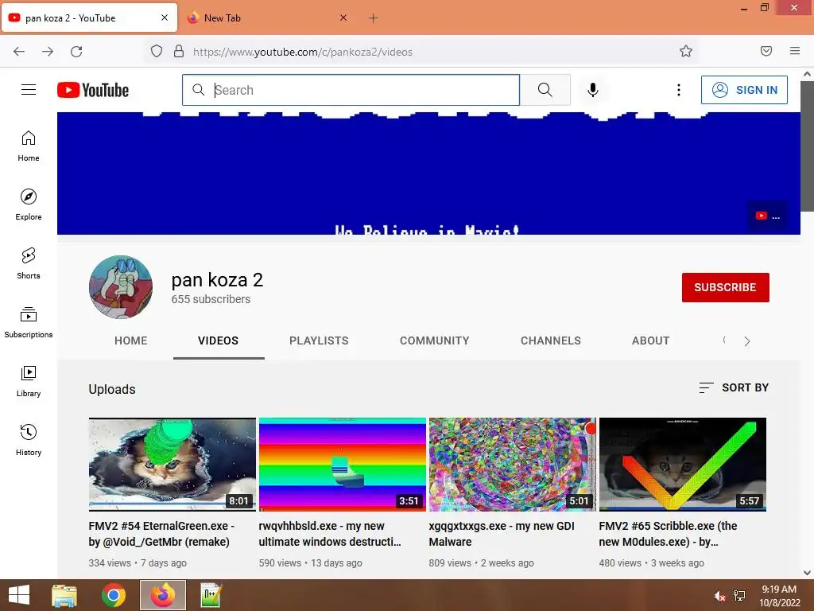Go back with browser back arrow
Screen dimensions: 814x611
point(19,52)
